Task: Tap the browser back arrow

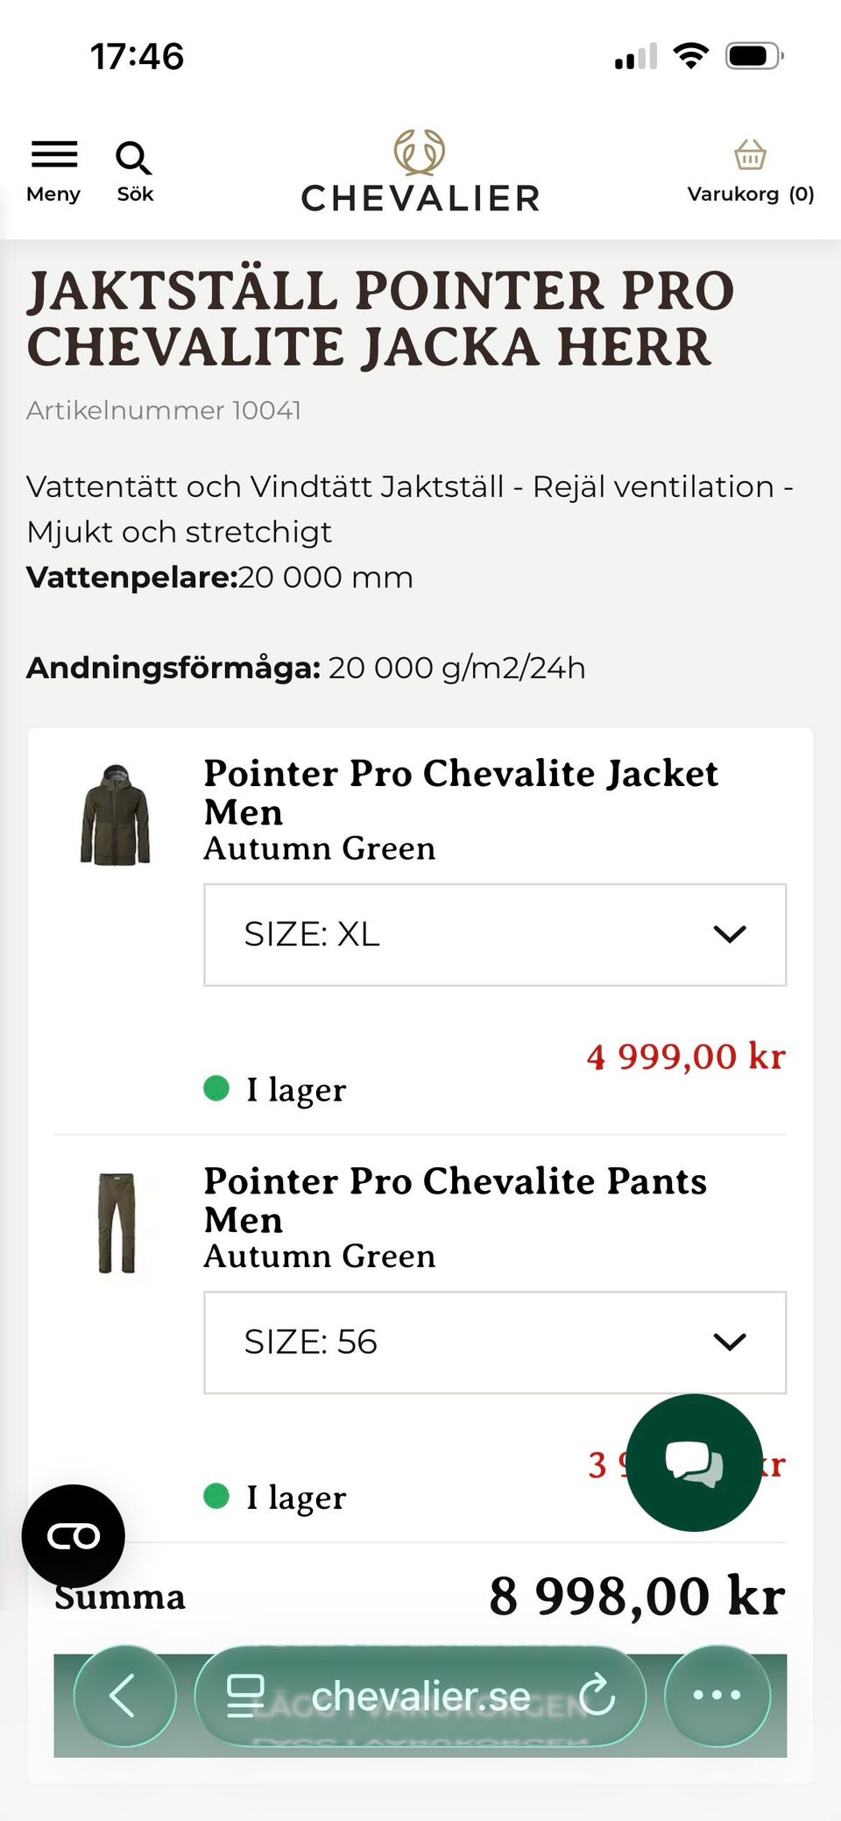Action: pyautogui.click(x=124, y=1696)
